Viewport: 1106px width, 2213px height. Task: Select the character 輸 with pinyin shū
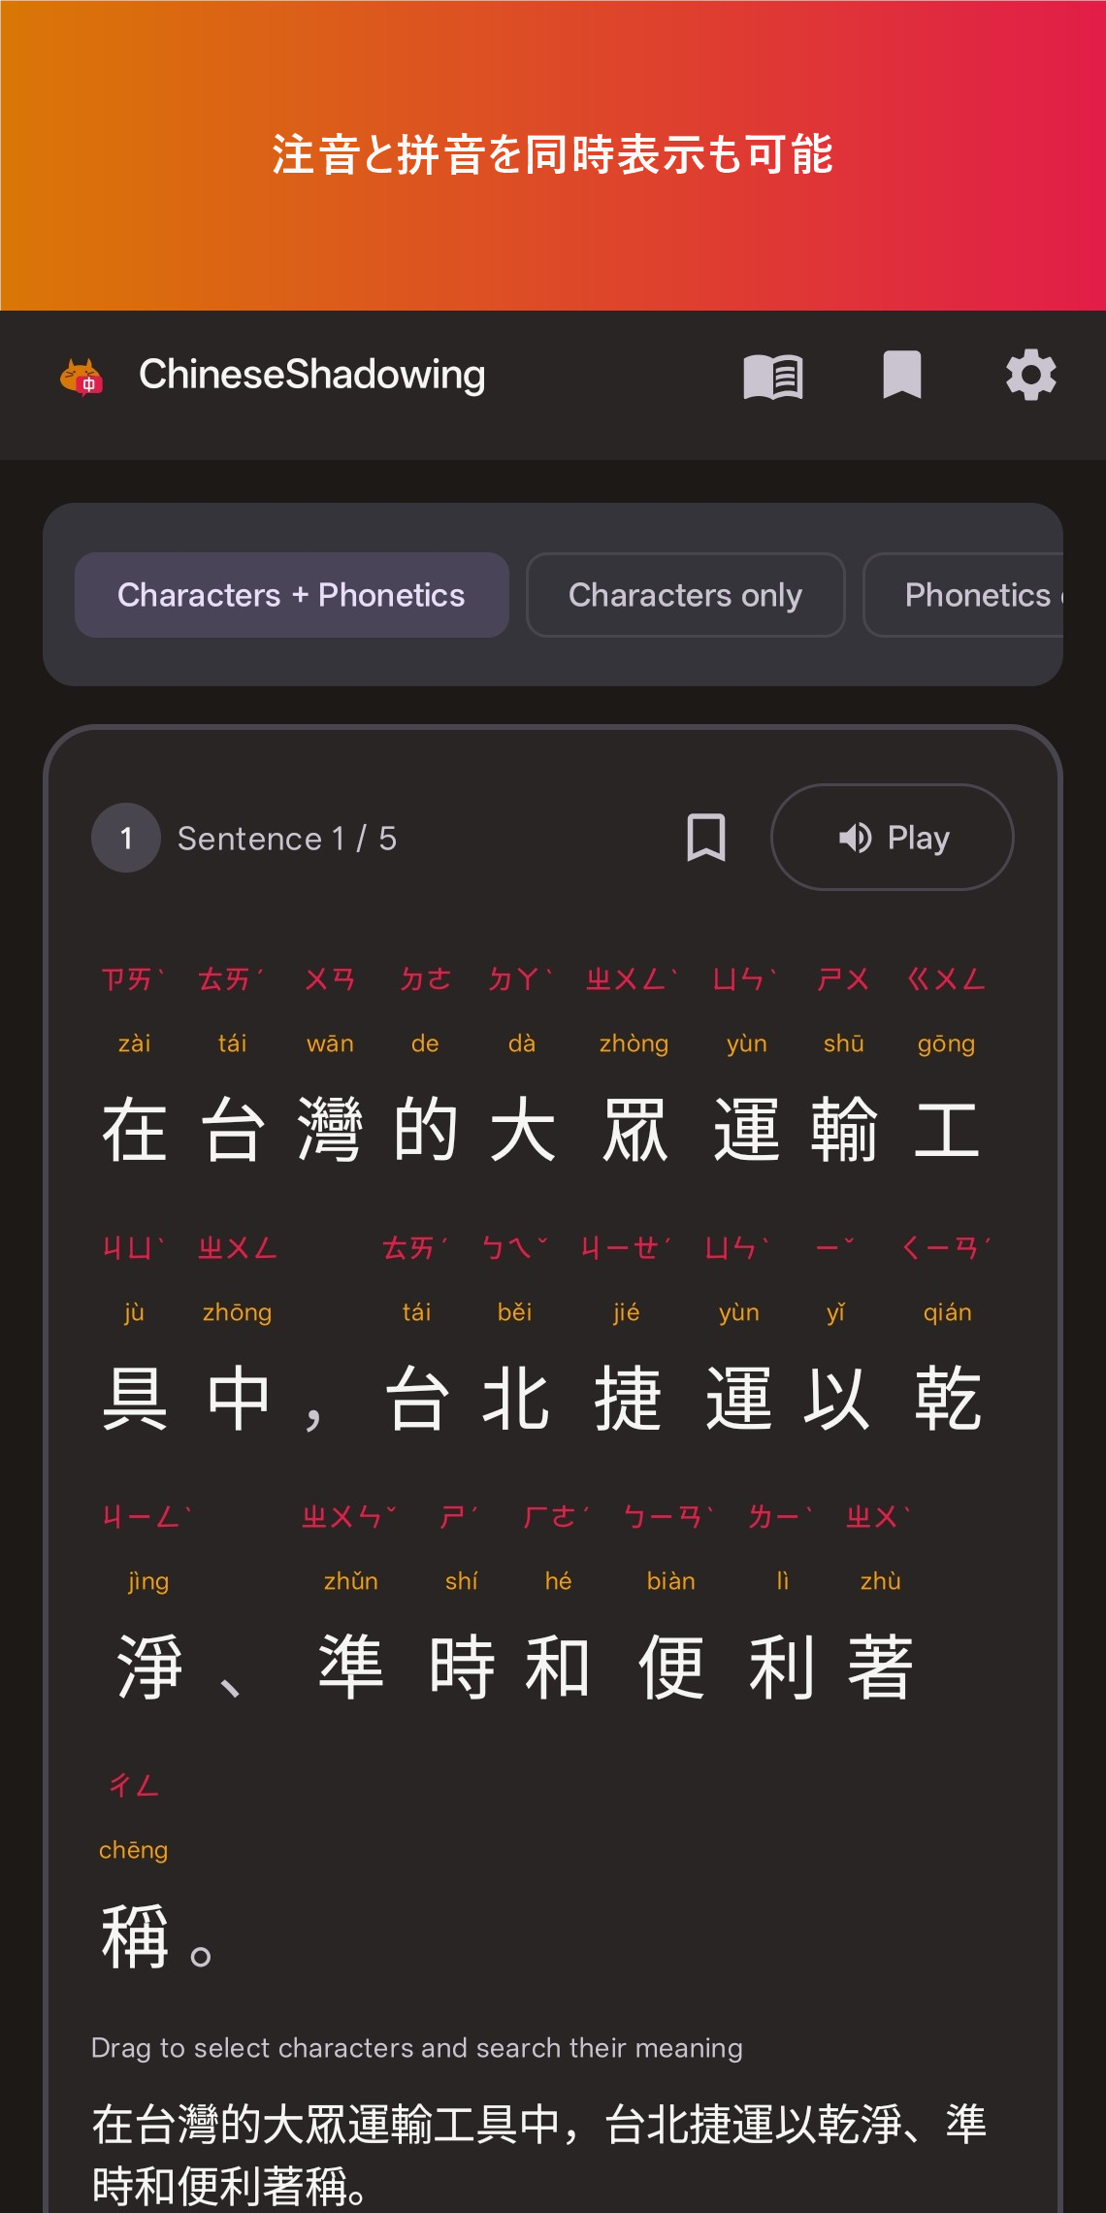(844, 1130)
